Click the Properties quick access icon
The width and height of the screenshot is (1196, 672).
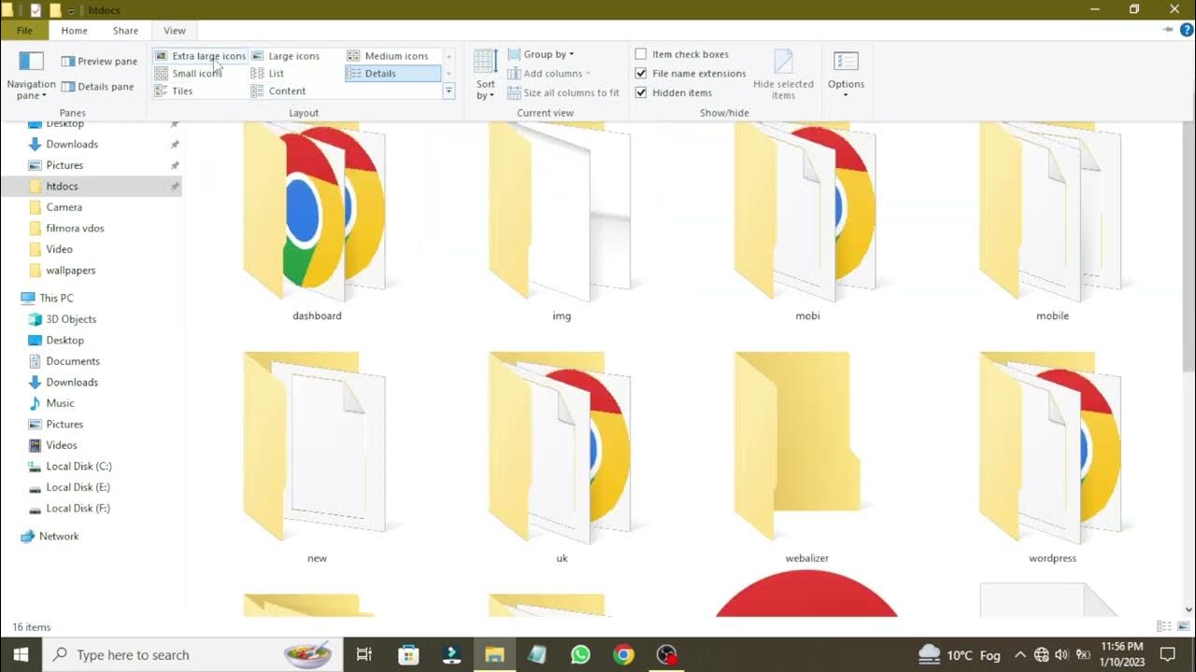tap(36, 10)
